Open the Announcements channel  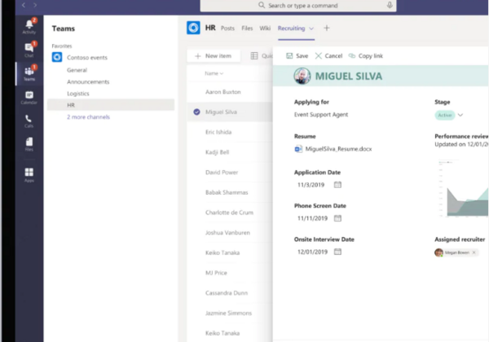[x=88, y=82]
